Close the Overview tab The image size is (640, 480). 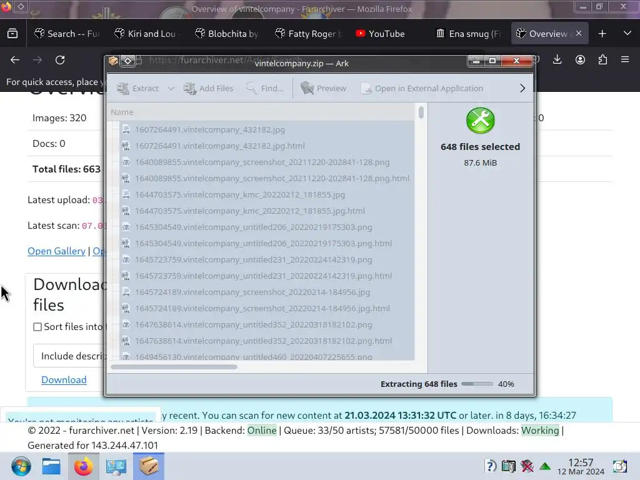click(x=579, y=34)
